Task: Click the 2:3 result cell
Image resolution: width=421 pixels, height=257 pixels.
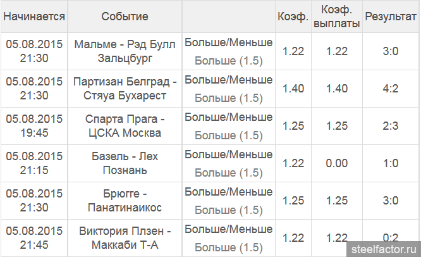Action: tap(391, 126)
